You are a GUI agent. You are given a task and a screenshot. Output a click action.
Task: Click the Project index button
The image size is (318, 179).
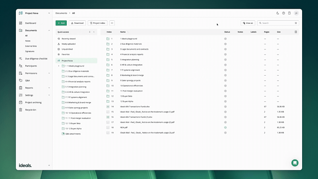point(97,23)
